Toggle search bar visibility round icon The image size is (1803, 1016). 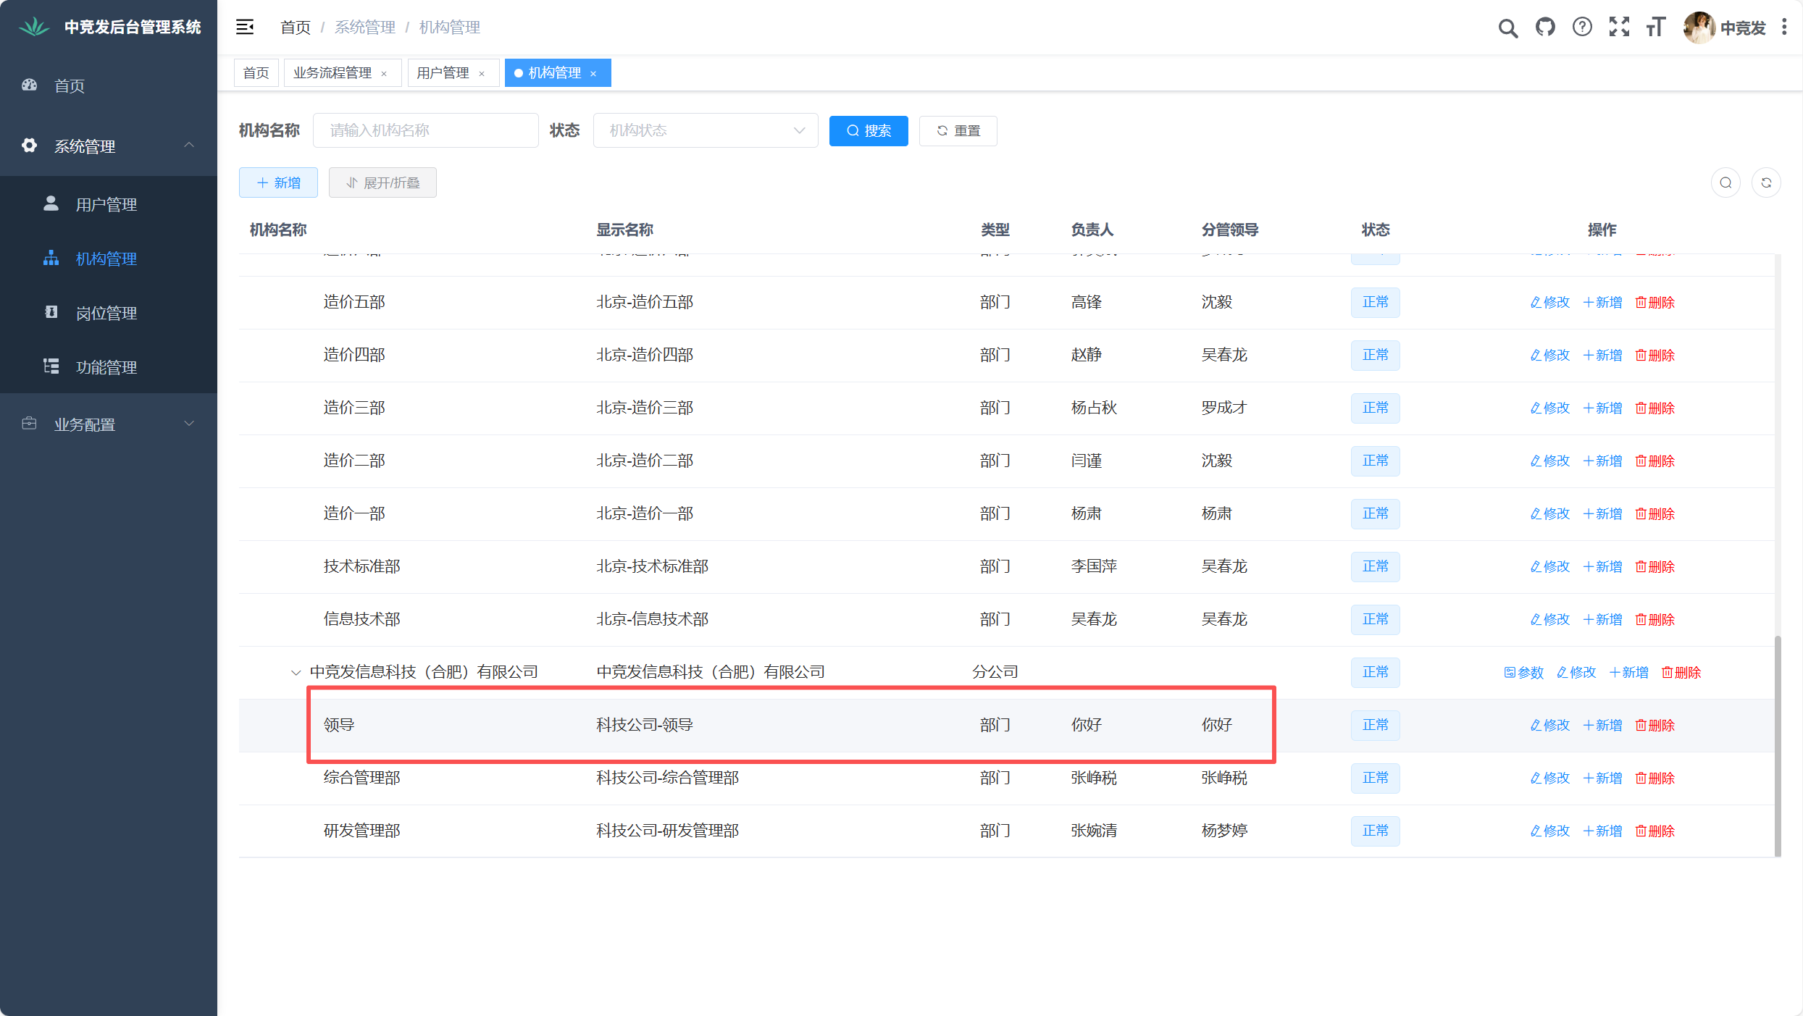click(x=1725, y=182)
